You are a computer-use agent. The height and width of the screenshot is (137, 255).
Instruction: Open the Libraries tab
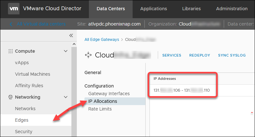coord(192,9)
